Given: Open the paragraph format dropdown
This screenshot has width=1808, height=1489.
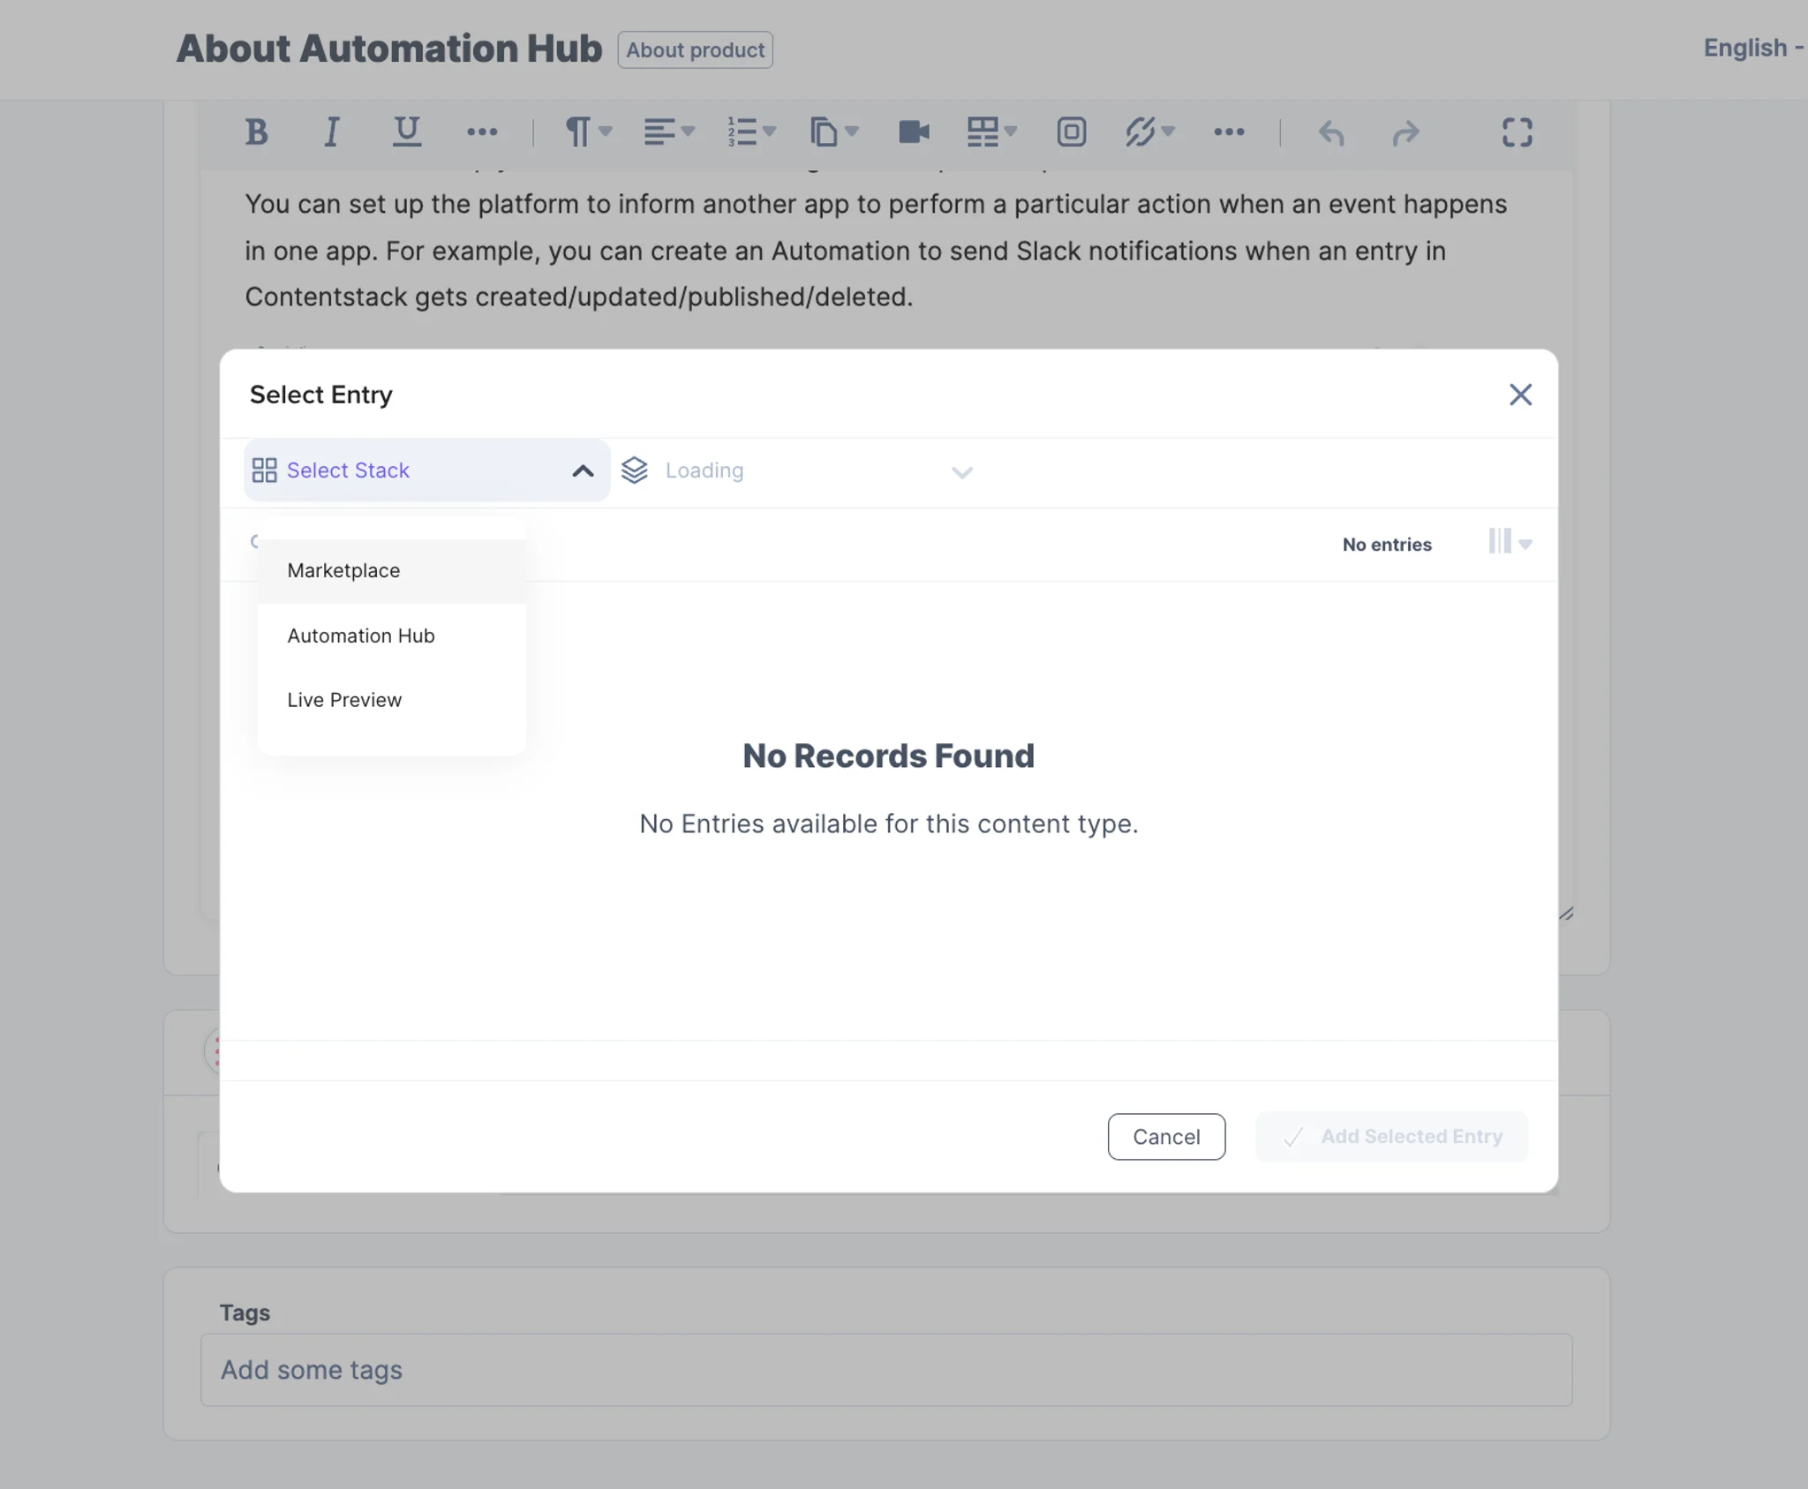Looking at the screenshot, I should click(588, 132).
